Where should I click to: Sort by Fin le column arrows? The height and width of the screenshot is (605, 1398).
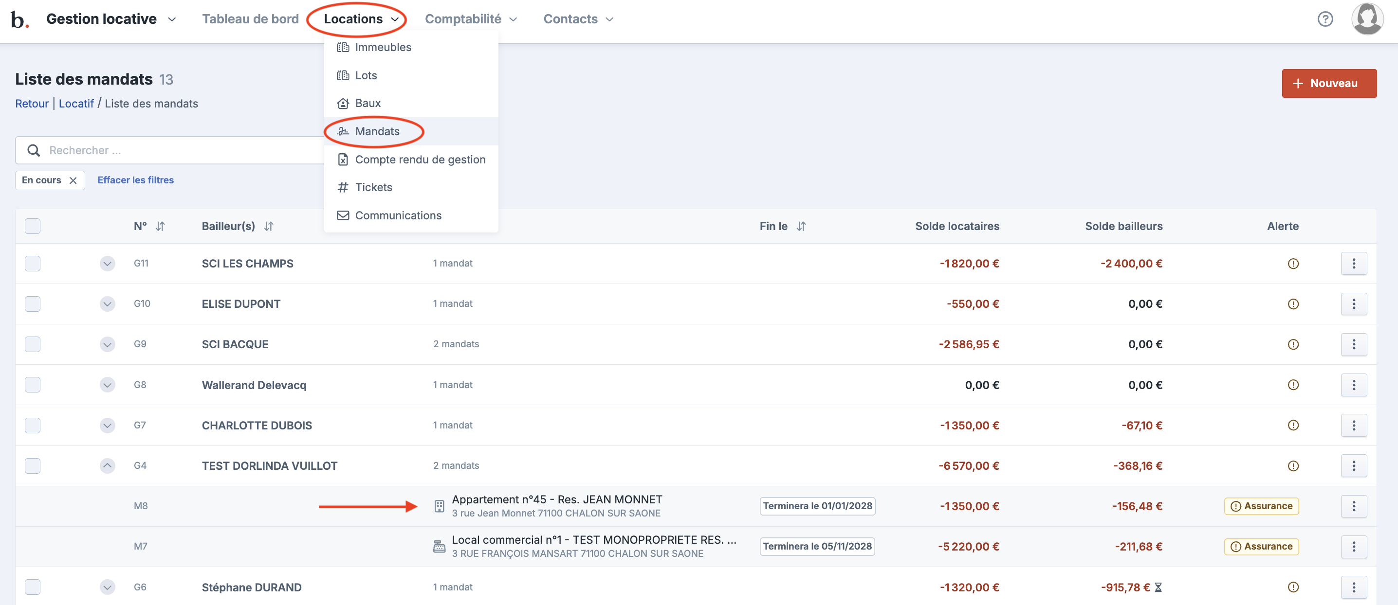(x=801, y=226)
